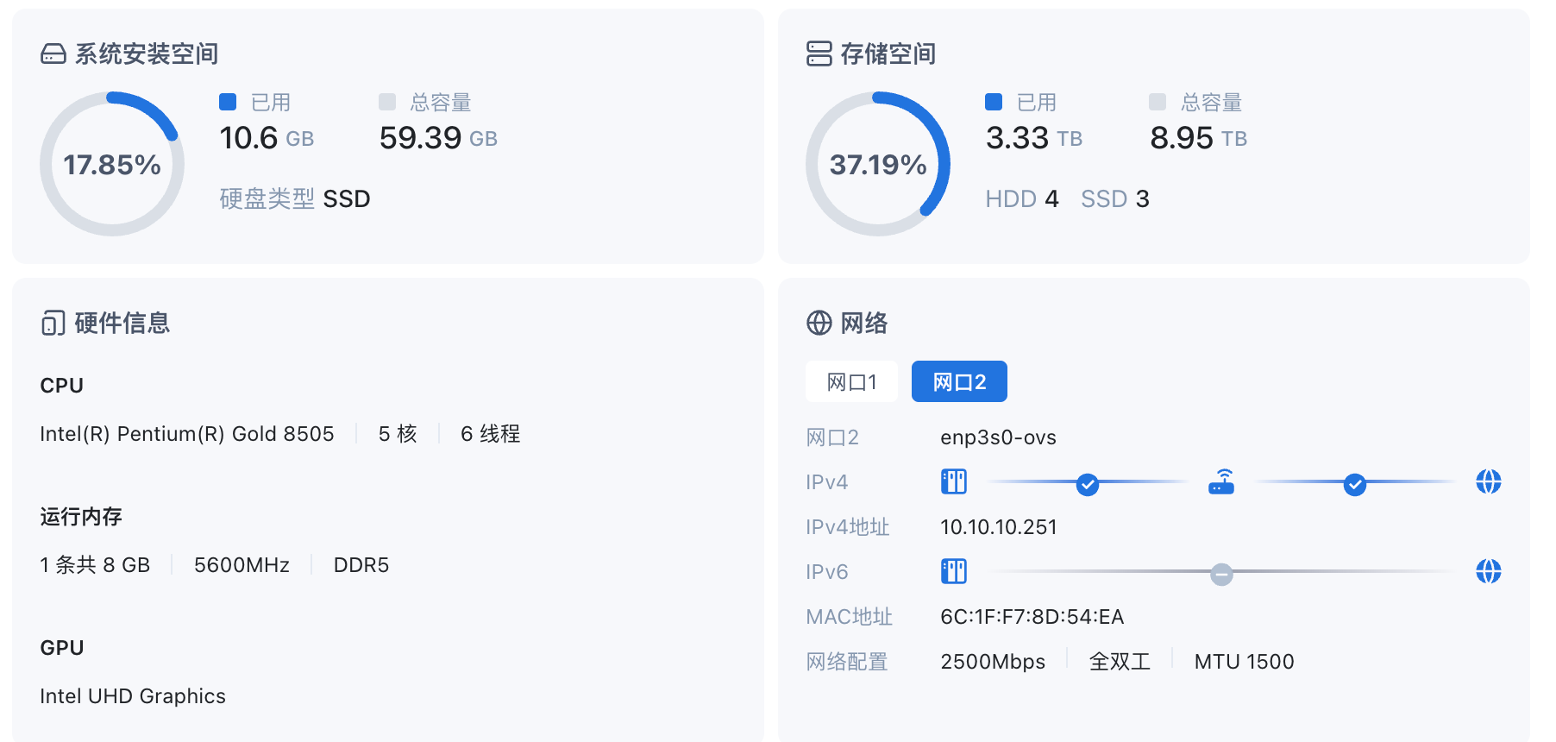Click the IPv6 disconnected status indicator
This screenshot has height=742, width=1556.
click(1221, 575)
